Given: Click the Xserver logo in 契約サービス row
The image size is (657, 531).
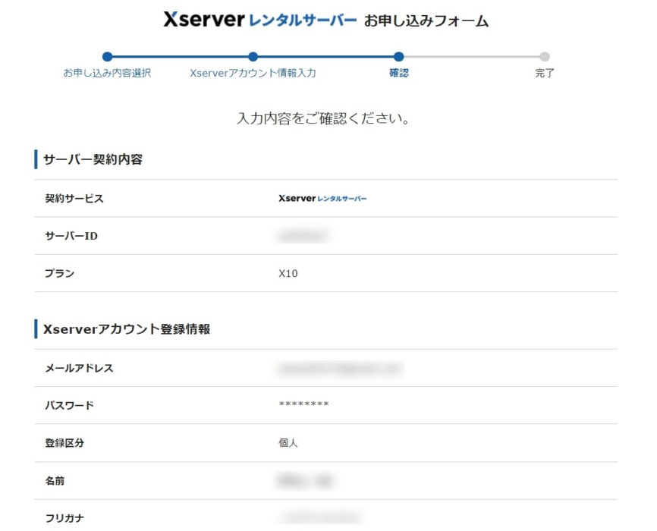Looking at the screenshot, I should [x=322, y=198].
